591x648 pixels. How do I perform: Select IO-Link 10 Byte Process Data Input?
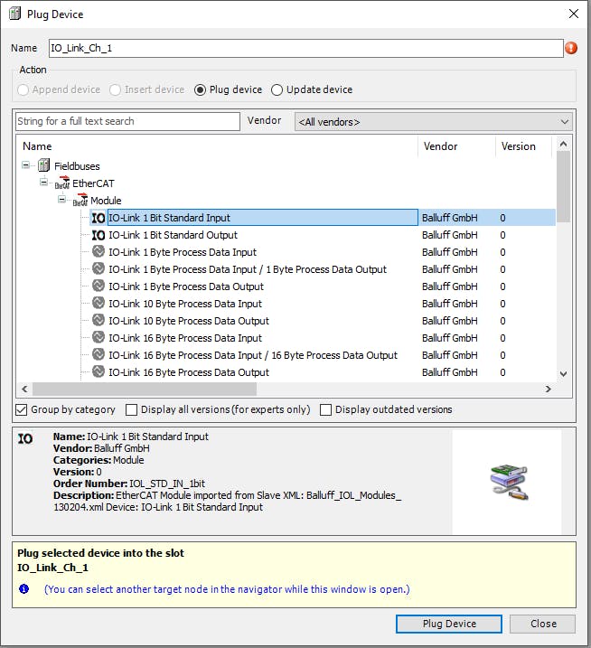coord(323,304)
